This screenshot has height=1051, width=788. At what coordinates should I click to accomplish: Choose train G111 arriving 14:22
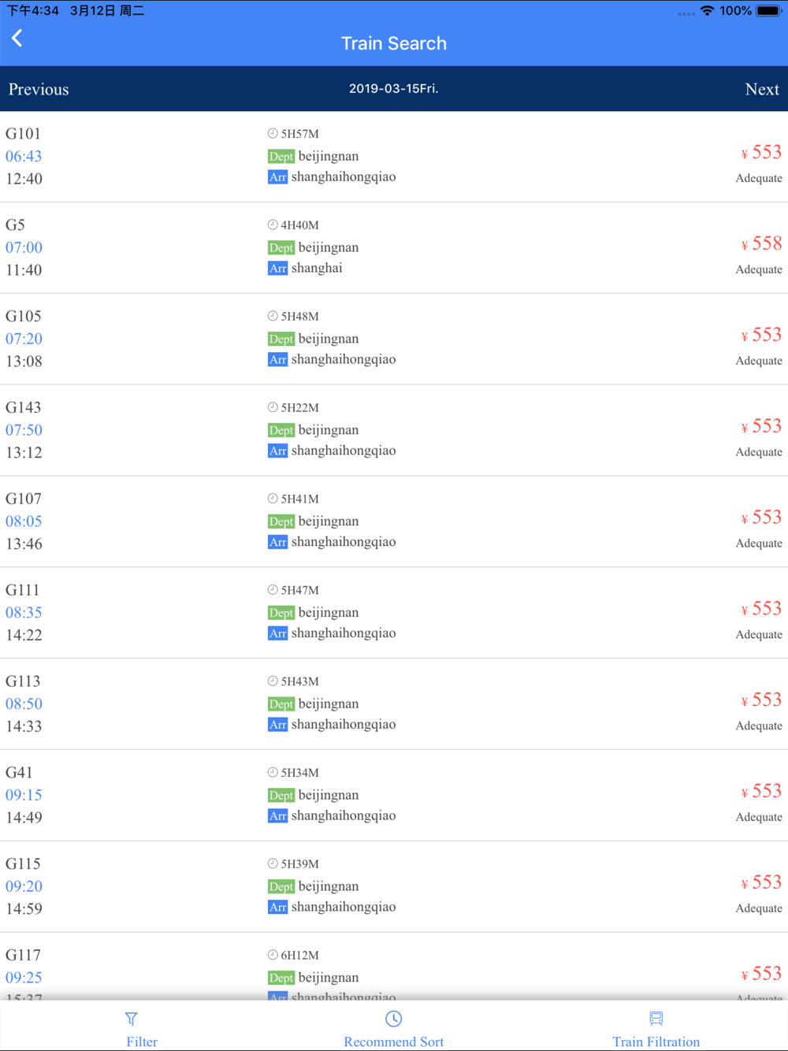point(394,613)
